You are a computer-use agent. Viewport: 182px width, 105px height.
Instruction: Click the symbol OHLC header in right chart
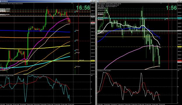point(109,4)
